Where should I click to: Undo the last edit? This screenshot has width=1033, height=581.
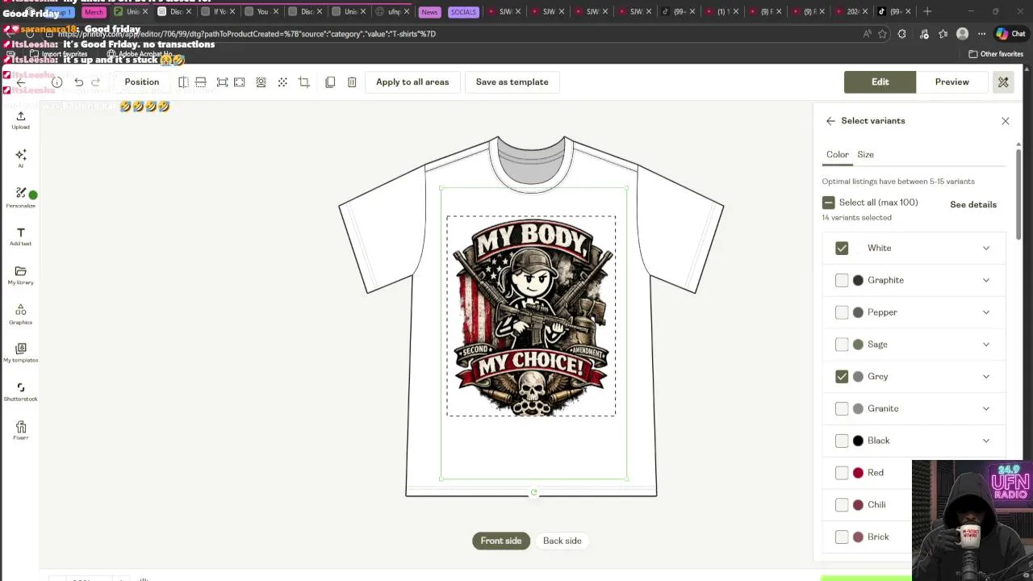click(x=78, y=82)
